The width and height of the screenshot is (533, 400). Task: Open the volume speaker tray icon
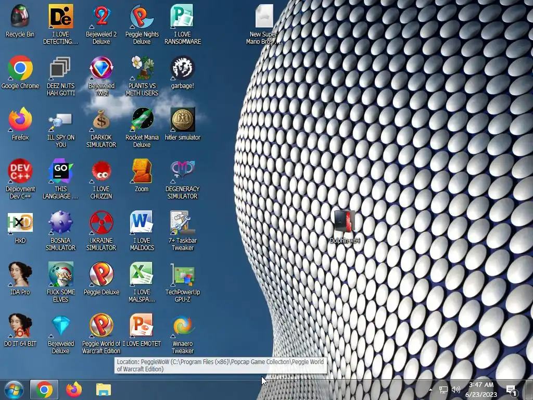point(456,390)
